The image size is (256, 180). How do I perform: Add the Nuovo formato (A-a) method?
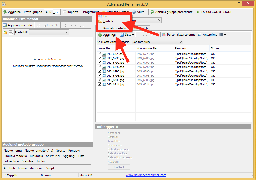click(39, 151)
